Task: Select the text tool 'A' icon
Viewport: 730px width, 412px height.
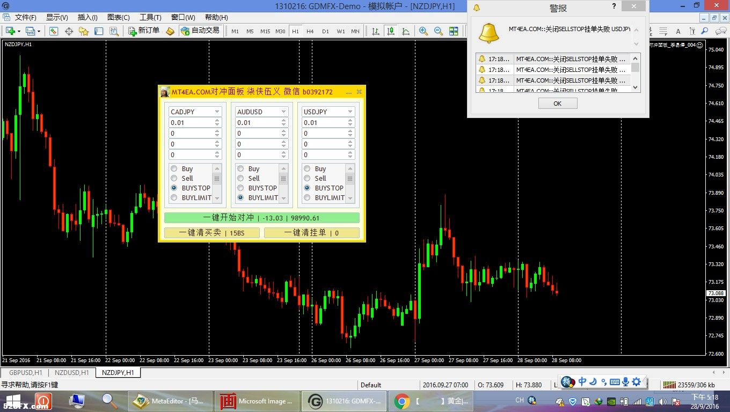Action: (x=678, y=31)
